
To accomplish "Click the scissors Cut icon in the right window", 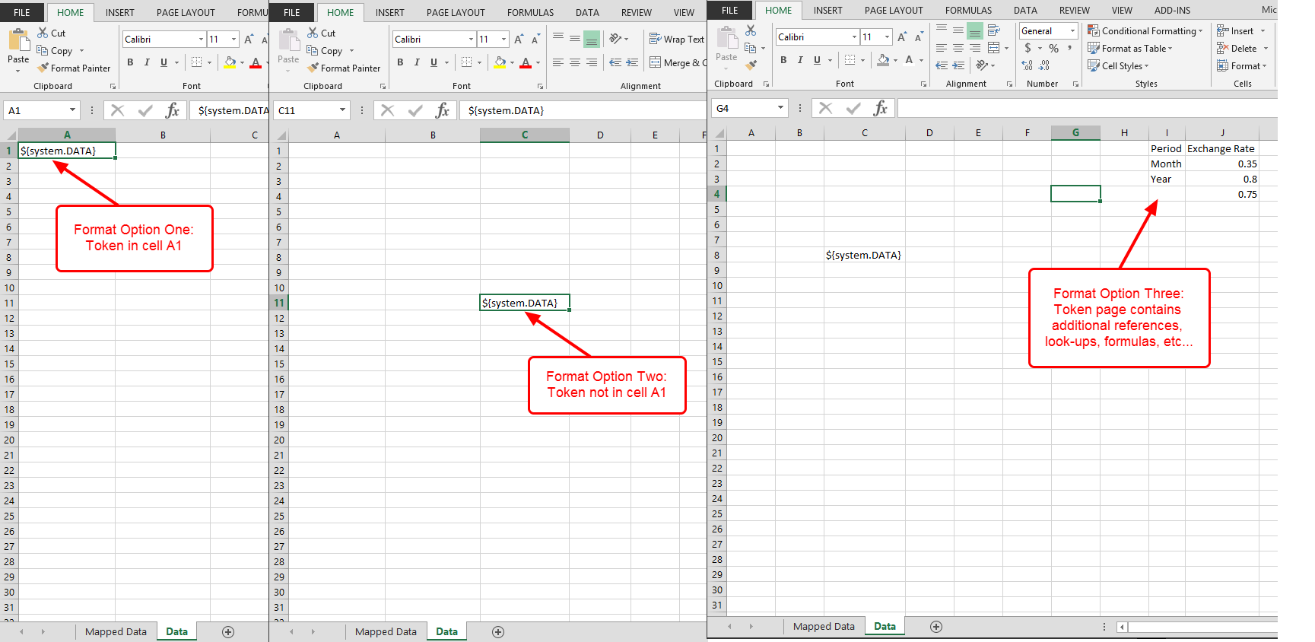I will click(751, 30).
